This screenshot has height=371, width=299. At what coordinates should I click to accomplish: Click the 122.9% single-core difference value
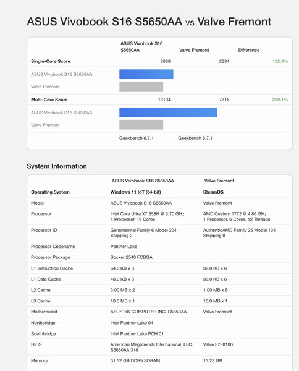click(x=280, y=61)
